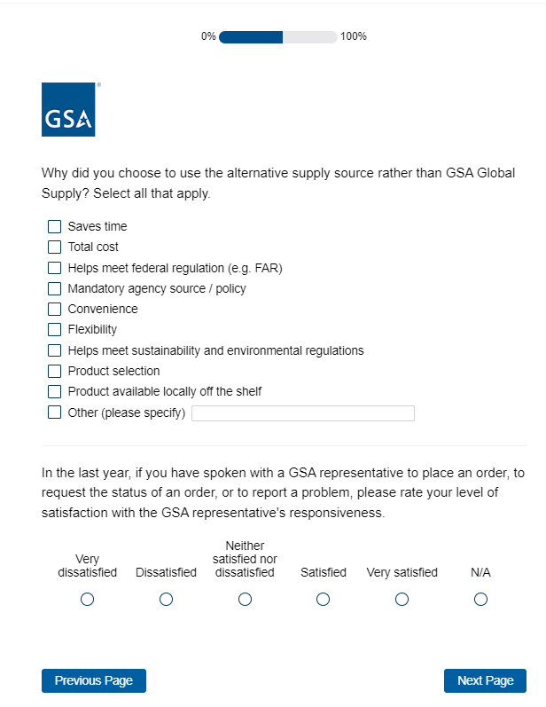Select Helps meet federal regulation checkbox
The image size is (546, 707).
(x=55, y=267)
